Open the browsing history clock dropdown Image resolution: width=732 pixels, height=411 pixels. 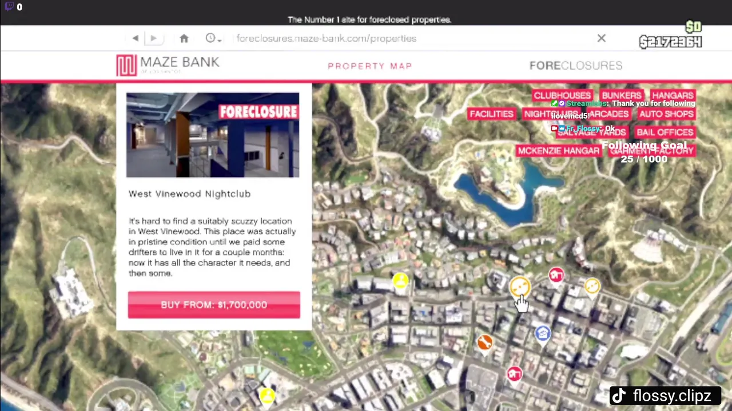point(213,38)
